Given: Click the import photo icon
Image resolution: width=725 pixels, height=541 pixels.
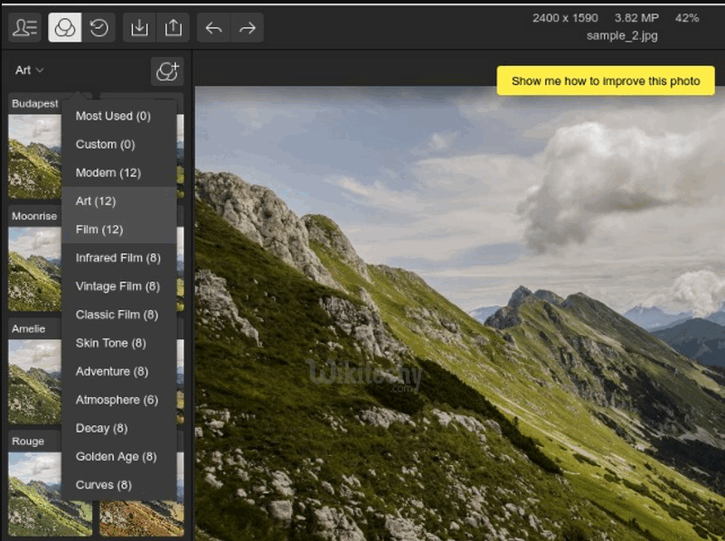Looking at the screenshot, I should [x=139, y=28].
